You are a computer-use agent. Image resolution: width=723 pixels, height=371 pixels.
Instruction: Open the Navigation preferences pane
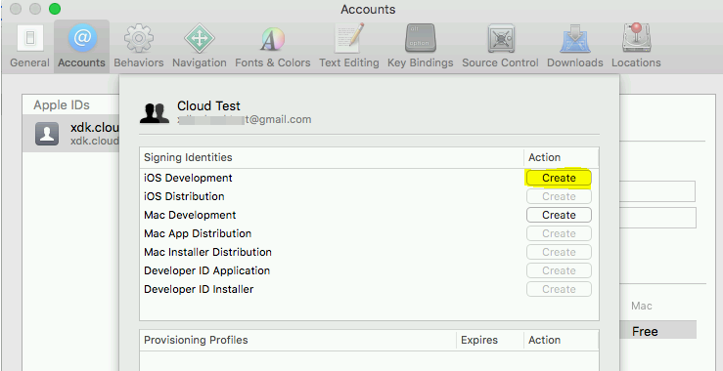point(200,47)
